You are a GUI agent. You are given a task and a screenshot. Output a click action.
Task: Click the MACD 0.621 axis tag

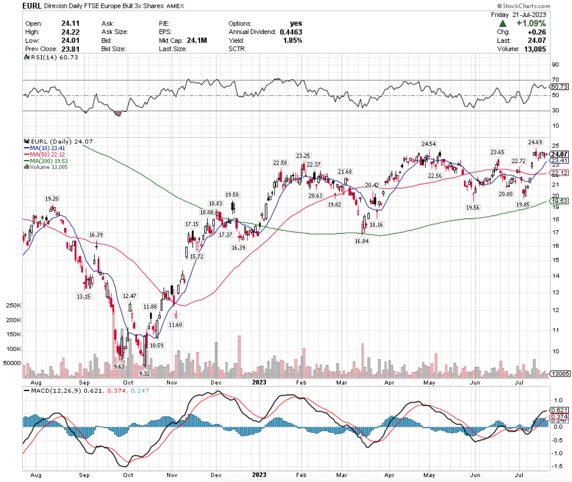[559, 410]
